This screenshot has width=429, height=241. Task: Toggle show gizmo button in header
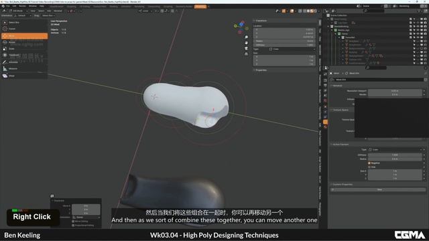[x=284, y=11]
